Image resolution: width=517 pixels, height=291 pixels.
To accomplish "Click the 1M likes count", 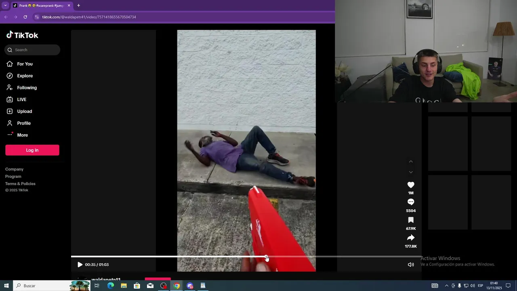I will point(411,193).
